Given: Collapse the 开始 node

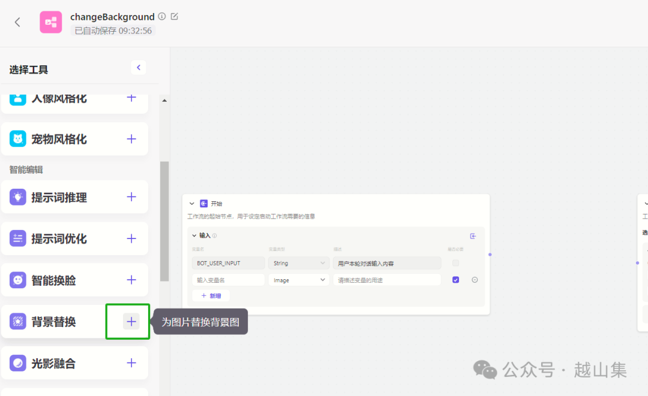Looking at the screenshot, I should click(x=192, y=204).
